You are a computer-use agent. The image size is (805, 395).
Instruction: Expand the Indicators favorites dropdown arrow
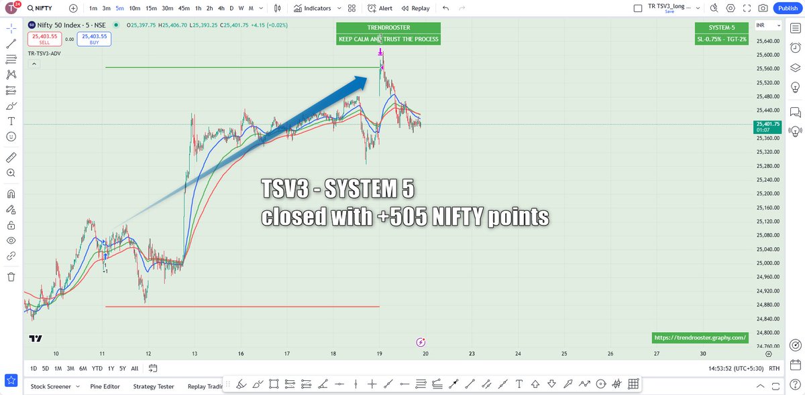point(340,8)
